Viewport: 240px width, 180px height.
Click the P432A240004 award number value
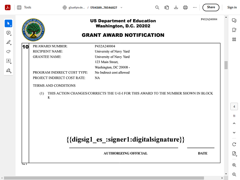[105, 46]
